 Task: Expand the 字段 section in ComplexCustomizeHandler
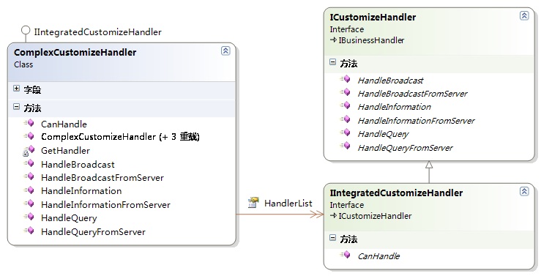[x=16, y=89]
